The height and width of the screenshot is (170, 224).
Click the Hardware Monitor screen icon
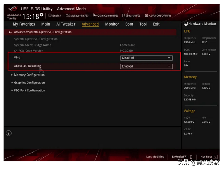(186, 24)
